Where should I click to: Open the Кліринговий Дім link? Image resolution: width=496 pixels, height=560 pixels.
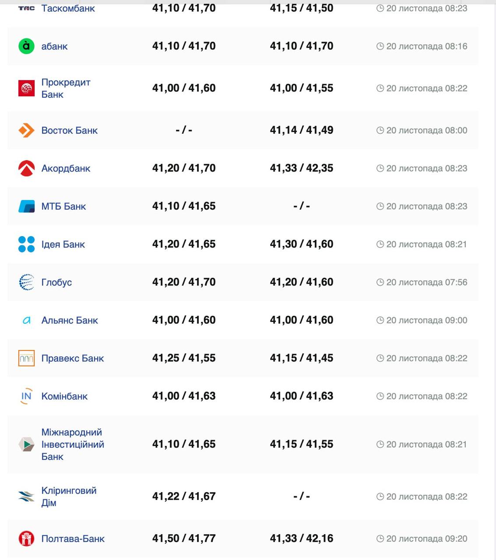69,497
